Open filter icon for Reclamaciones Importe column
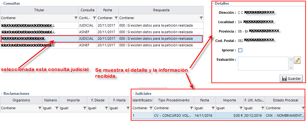The image size is (307, 123). click(x=84, y=108)
